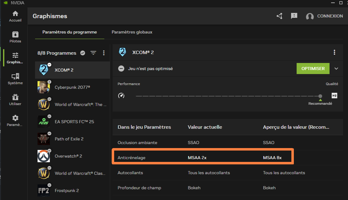Screen dimensions: 348x200
Task: Click the share icon in header
Action: pyautogui.click(x=279, y=16)
